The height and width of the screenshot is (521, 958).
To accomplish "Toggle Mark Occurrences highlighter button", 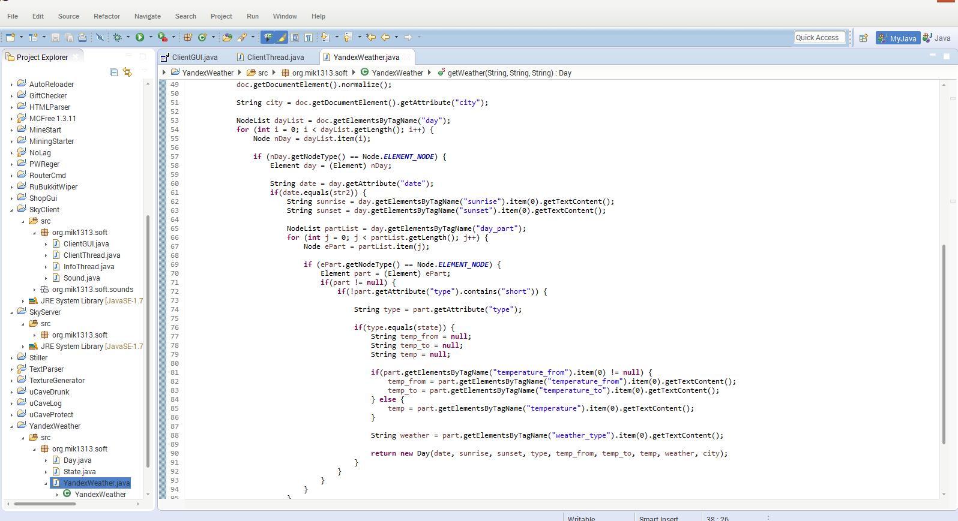I will (281, 37).
